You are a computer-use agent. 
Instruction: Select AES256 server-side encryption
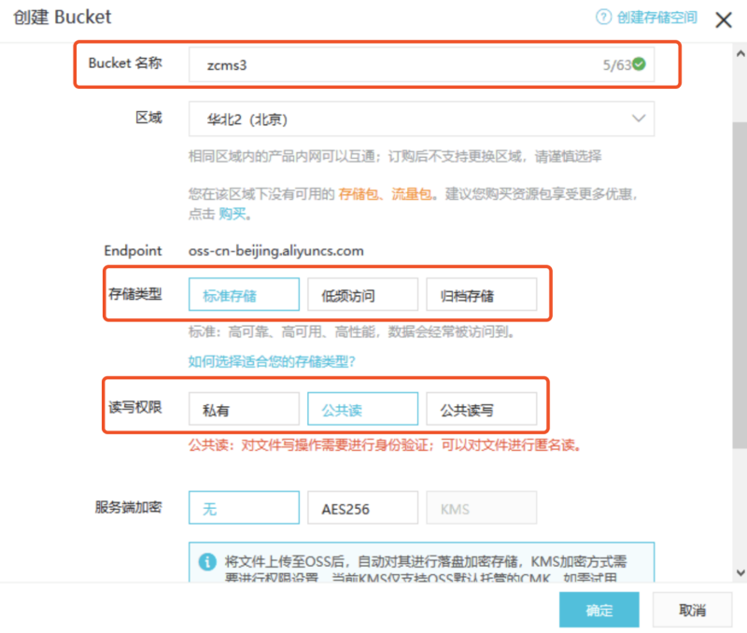pyautogui.click(x=362, y=507)
